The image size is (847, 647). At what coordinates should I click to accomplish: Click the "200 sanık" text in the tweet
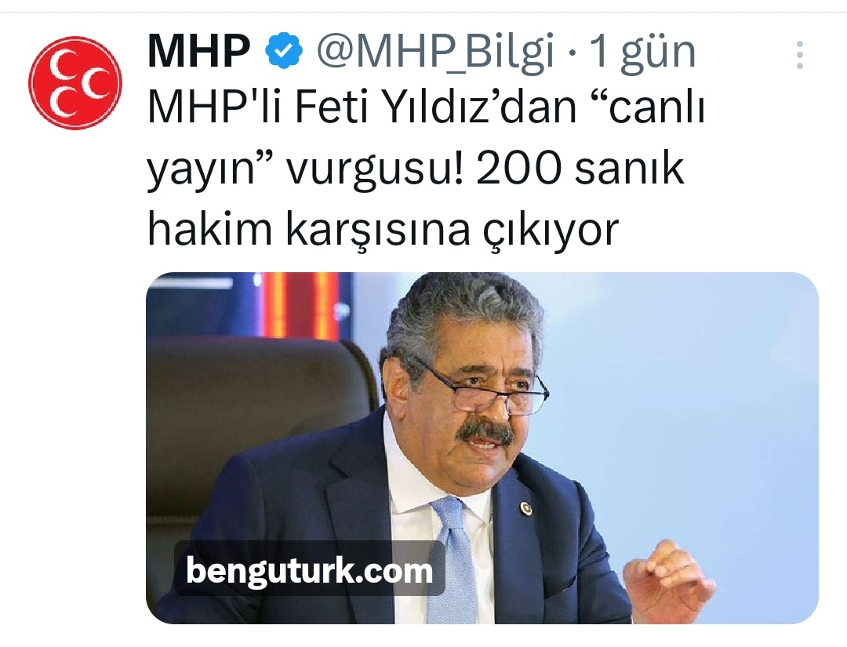(x=580, y=168)
